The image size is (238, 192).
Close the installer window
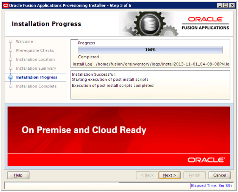coord(232,6)
